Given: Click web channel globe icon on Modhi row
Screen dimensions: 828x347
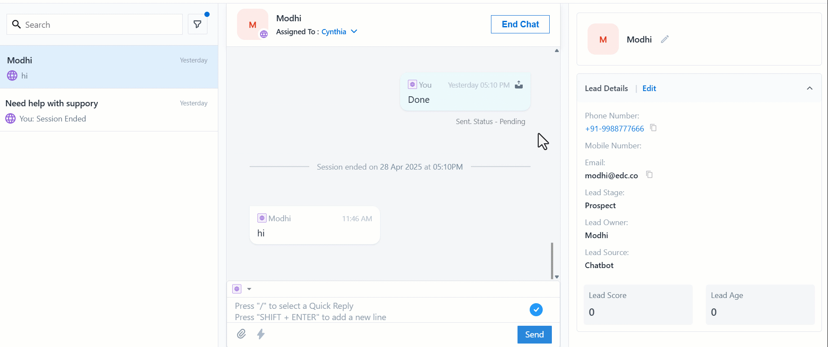Looking at the screenshot, I should pyautogui.click(x=12, y=75).
